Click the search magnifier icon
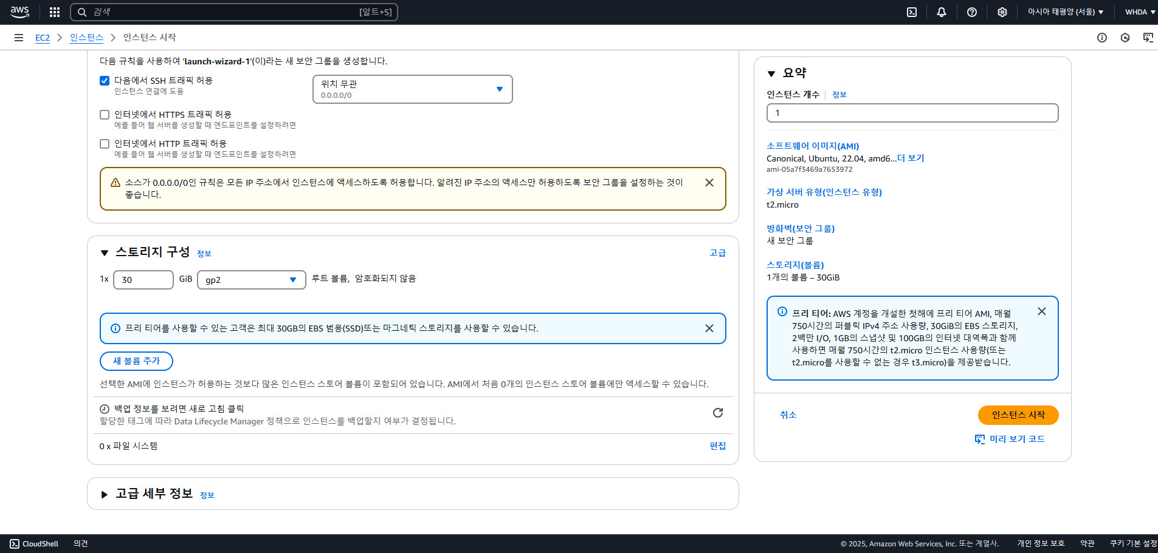 click(82, 12)
